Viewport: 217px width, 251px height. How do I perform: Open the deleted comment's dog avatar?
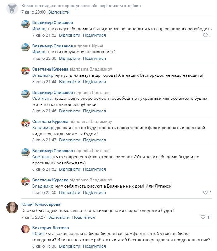12,9
